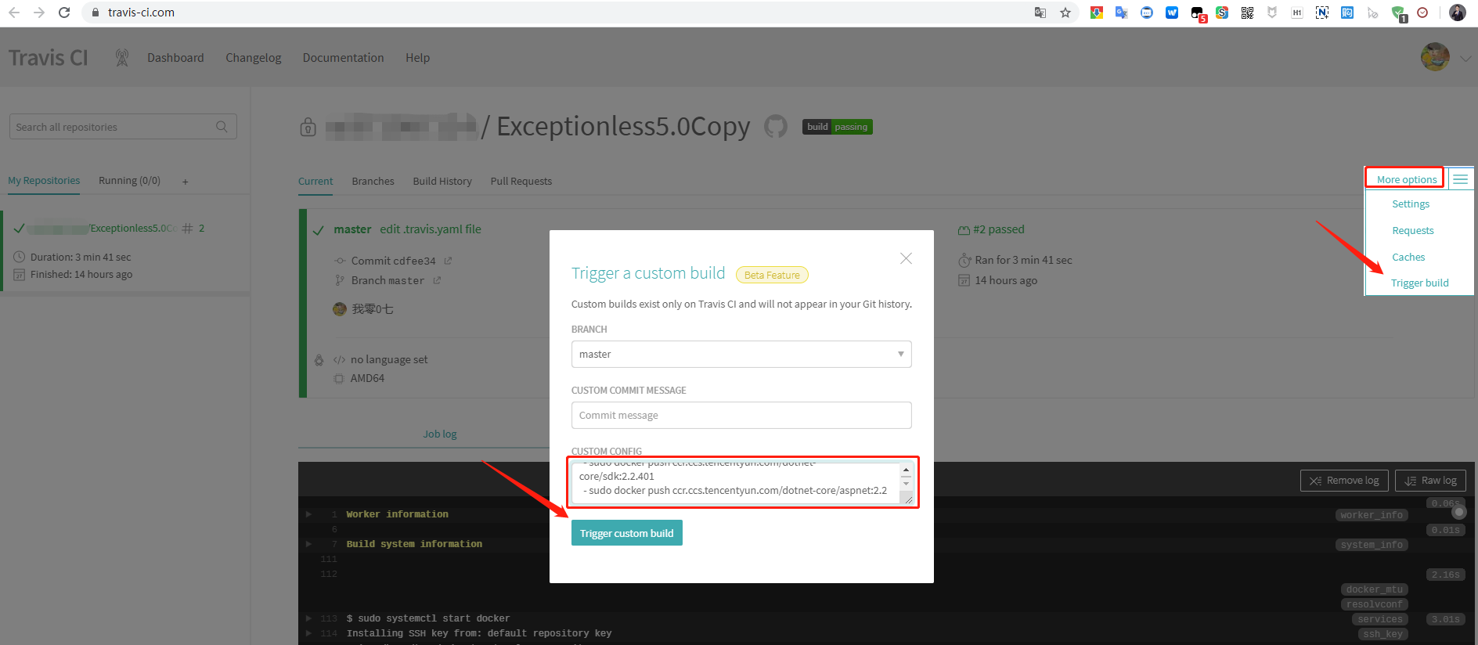The width and height of the screenshot is (1478, 645).
Task: Expand the Worker information log section
Action: (309, 514)
